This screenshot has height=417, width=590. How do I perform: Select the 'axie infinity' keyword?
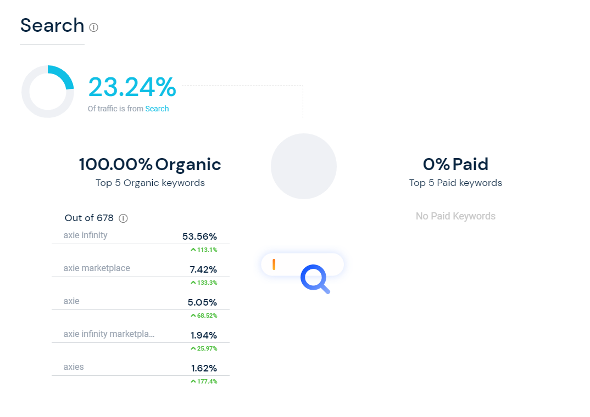pyautogui.click(x=85, y=235)
